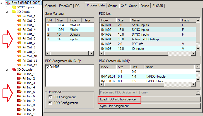Click the Pri Inp_8 output variable icon

(19, 105)
